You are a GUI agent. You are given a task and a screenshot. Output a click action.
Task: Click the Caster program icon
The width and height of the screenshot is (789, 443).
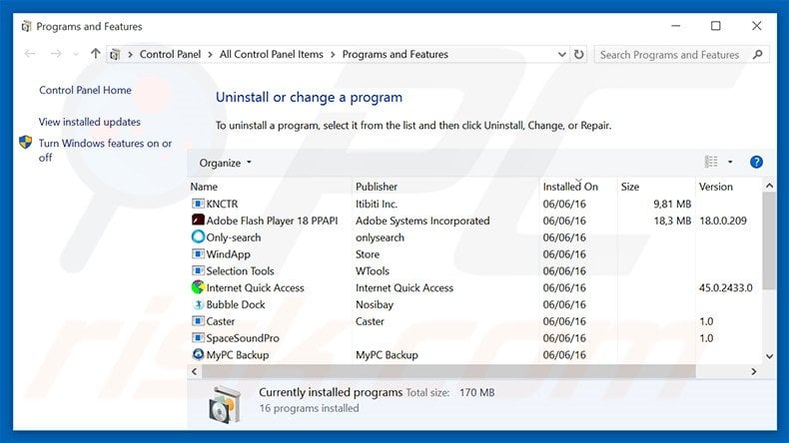[x=198, y=321]
